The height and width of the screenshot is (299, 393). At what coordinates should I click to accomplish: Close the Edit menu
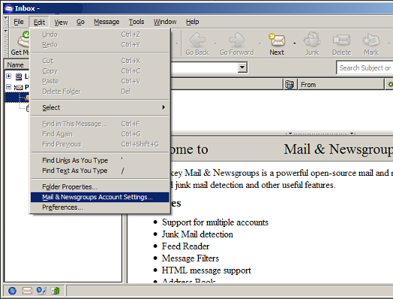[x=39, y=22]
